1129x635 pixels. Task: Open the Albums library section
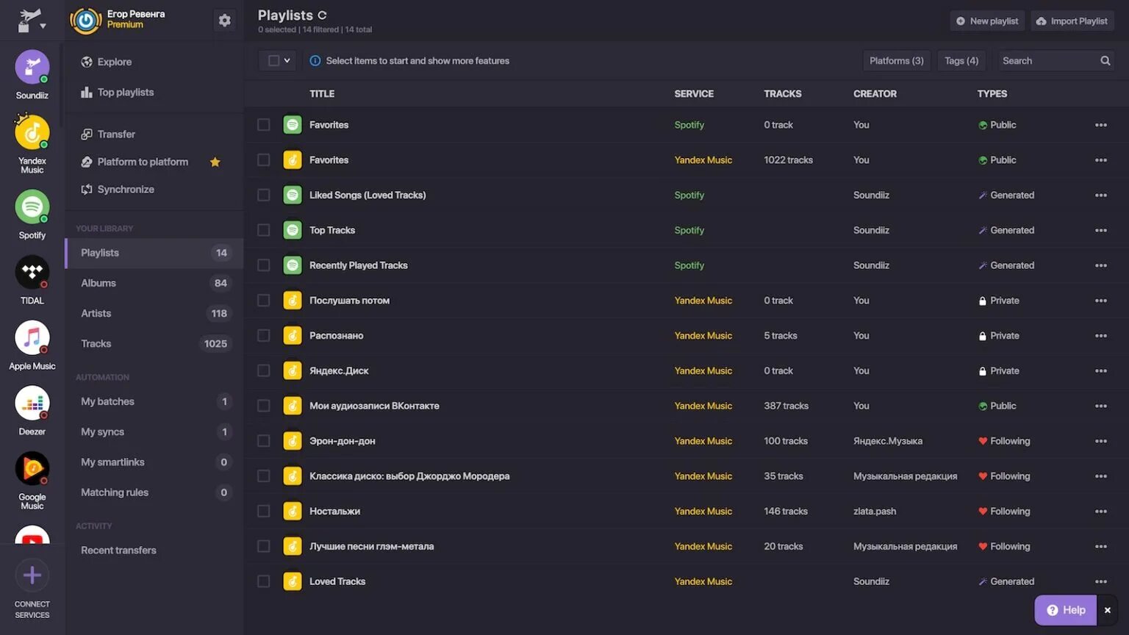[x=154, y=283]
